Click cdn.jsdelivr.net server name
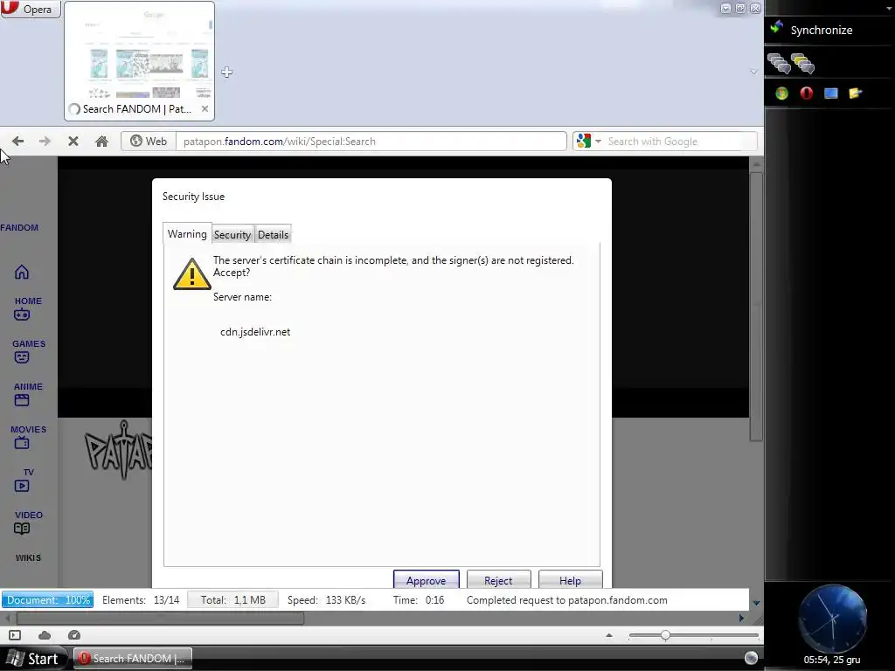This screenshot has height=671, width=895. pos(255,331)
